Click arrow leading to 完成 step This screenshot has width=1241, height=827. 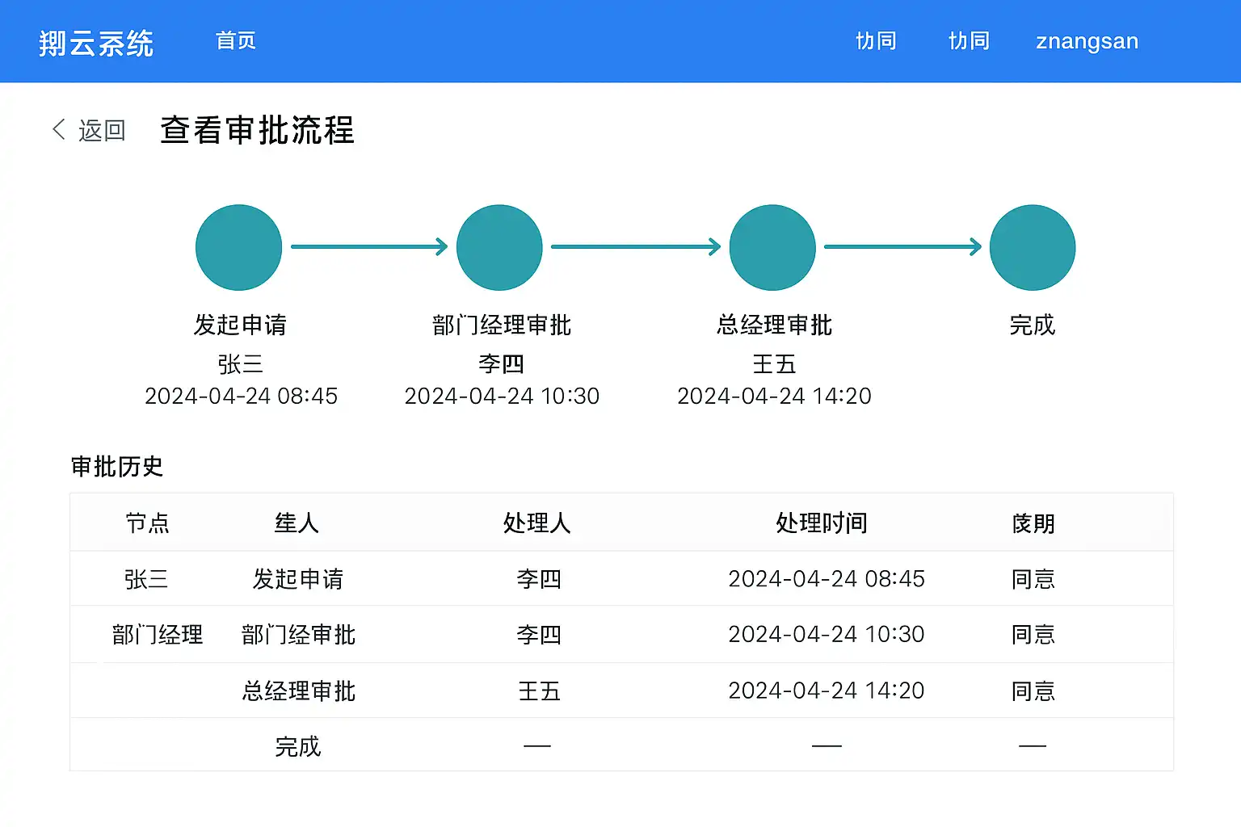click(x=902, y=246)
